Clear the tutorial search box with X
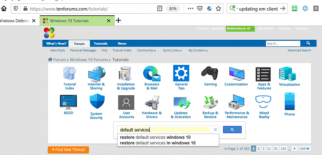The height and width of the screenshot is (155, 322). coord(215,129)
